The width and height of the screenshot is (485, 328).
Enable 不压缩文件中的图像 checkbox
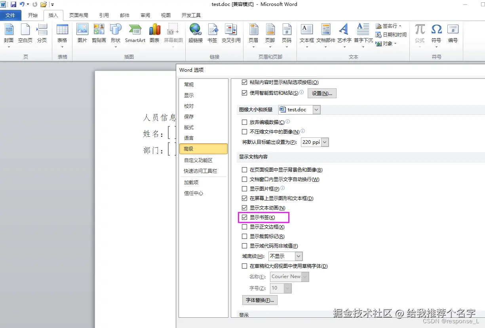244,132
